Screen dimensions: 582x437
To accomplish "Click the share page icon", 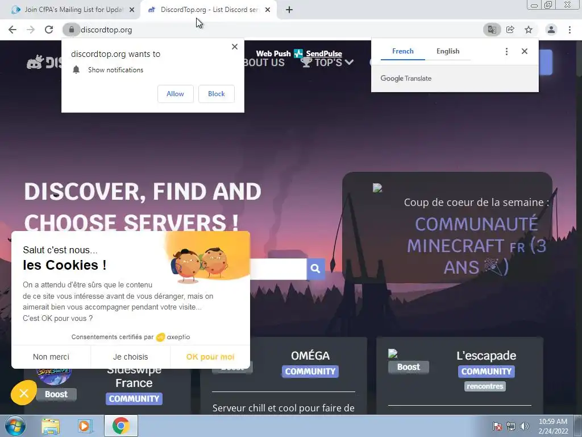I will 510,30.
